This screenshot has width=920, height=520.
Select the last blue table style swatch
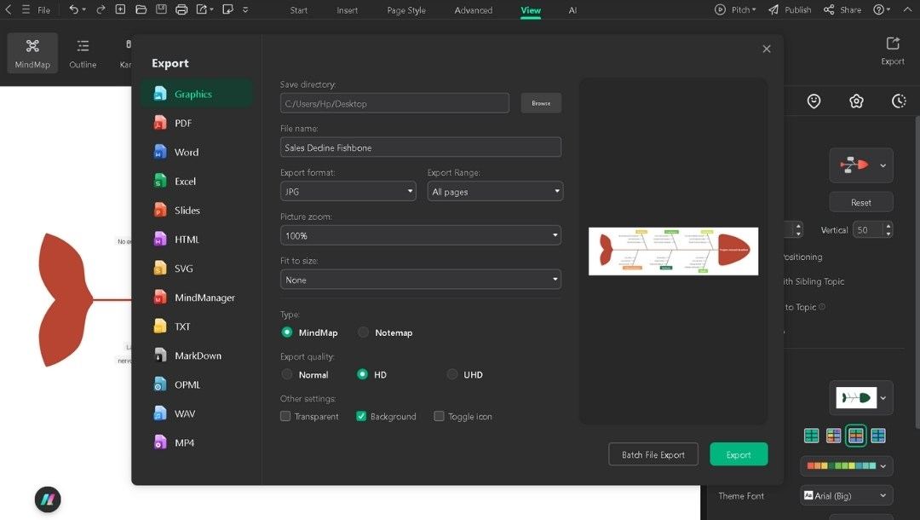click(x=878, y=436)
